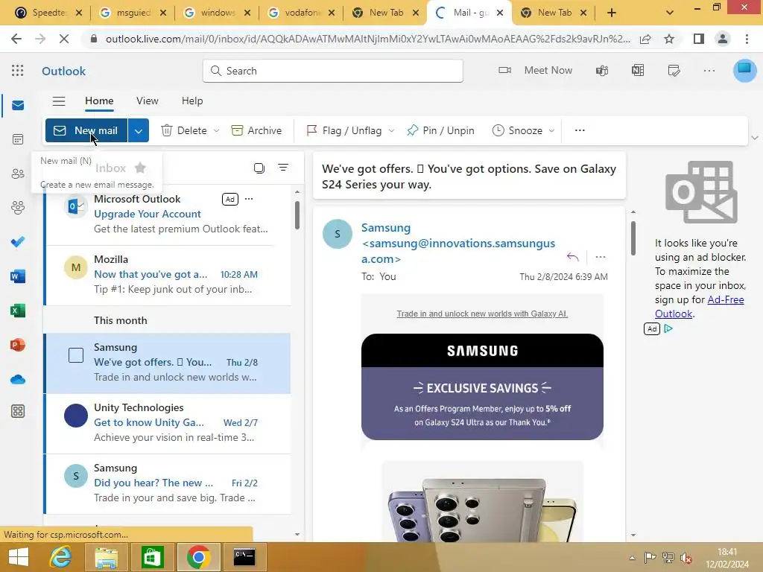The image size is (763, 572).
Task: Share this page from the address bar
Action: point(646,39)
